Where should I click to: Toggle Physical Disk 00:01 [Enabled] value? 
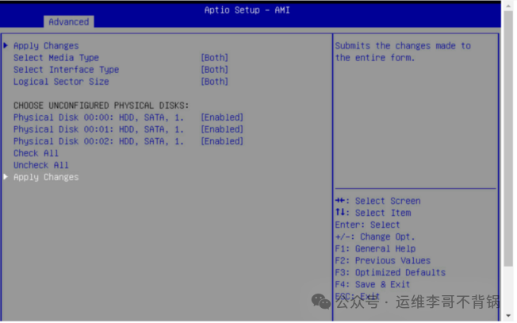coord(222,129)
